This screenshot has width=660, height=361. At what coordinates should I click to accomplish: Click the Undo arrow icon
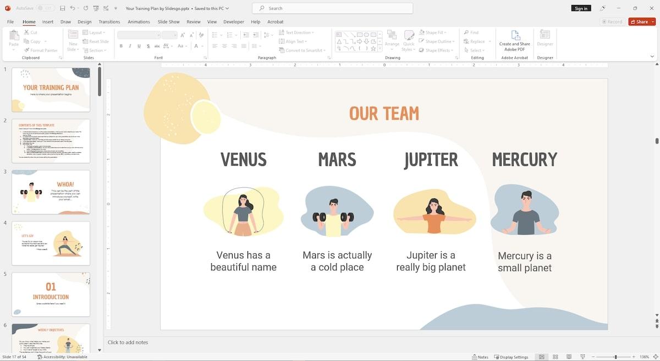click(x=73, y=8)
